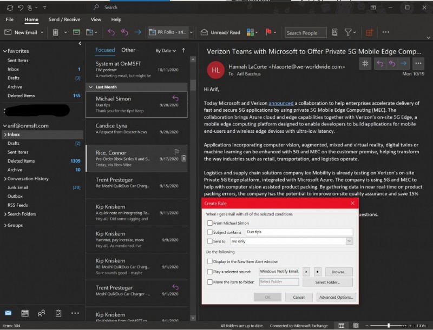Reply using the reply arrow icon
This screenshot has width=433, height=330.
[112, 32]
